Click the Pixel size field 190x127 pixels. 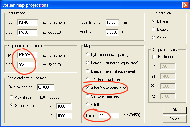112,32
